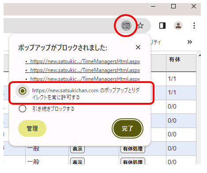The image size is (207, 173).
Task: Click the 有休 column header
Action: coord(175,60)
